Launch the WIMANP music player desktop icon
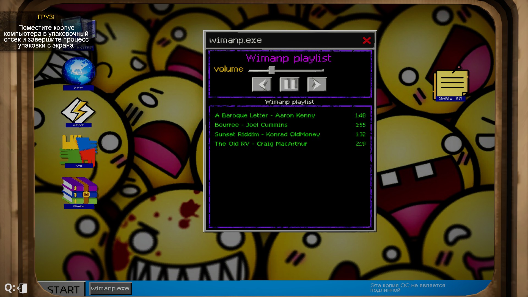The height and width of the screenshot is (297, 528). click(x=78, y=112)
